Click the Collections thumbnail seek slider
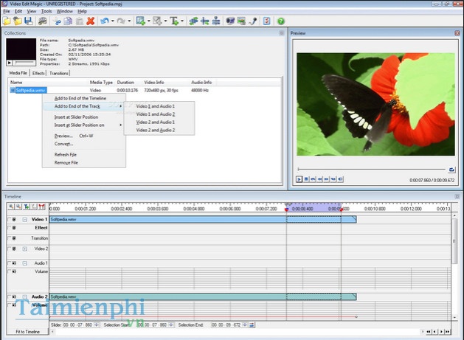This screenshot has height=340, width=464. coord(24,63)
